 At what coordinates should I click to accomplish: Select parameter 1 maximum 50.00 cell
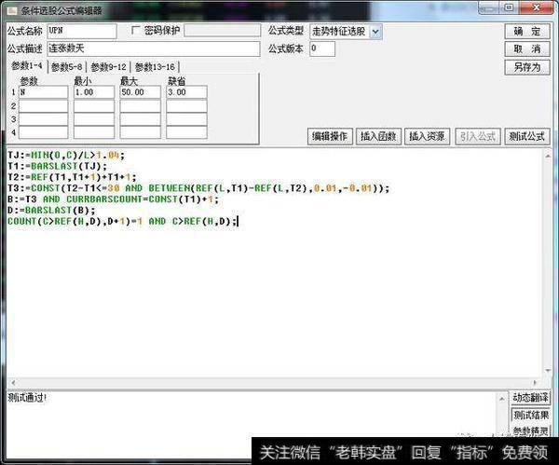tap(140, 92)
